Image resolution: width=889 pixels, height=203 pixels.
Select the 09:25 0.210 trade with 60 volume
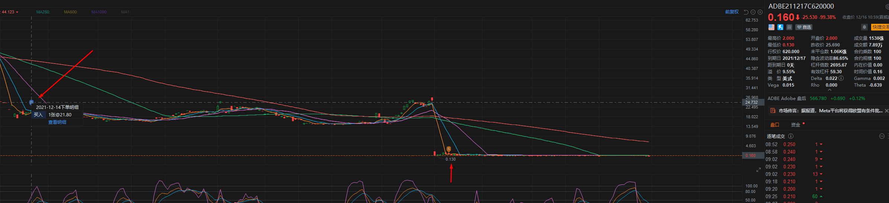[794, 197]
